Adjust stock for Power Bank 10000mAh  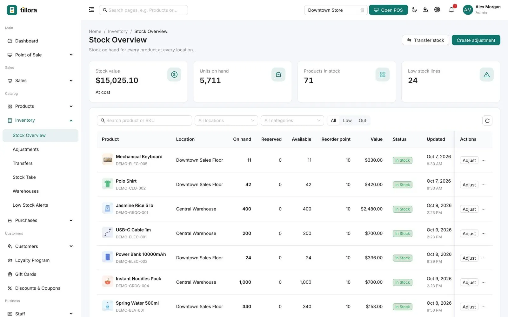469,258
